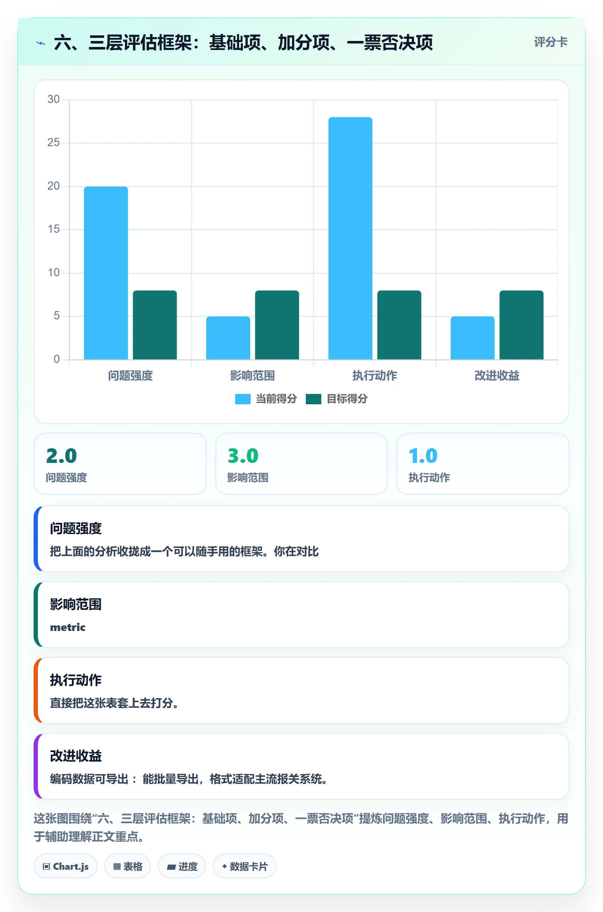Click the text starting 编码数据可导出

tap(189, 779)
